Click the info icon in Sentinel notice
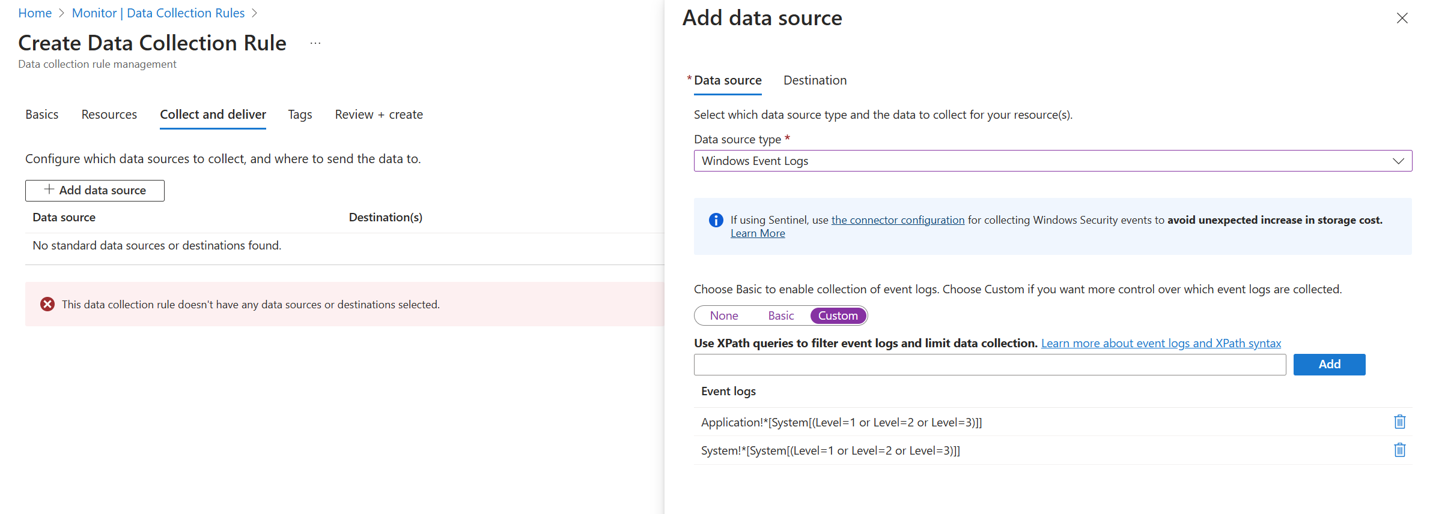This screenshot has width=1433, height=514. point(716,220)
